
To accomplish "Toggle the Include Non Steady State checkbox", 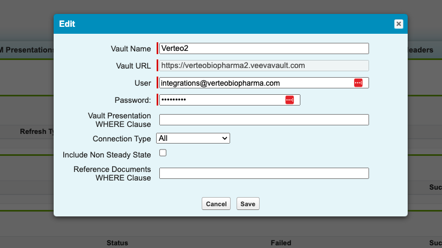I will (x=163, y=153).
